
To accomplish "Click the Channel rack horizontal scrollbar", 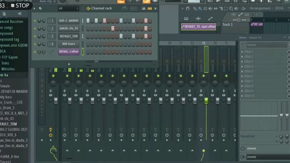I will coord(96,62).
